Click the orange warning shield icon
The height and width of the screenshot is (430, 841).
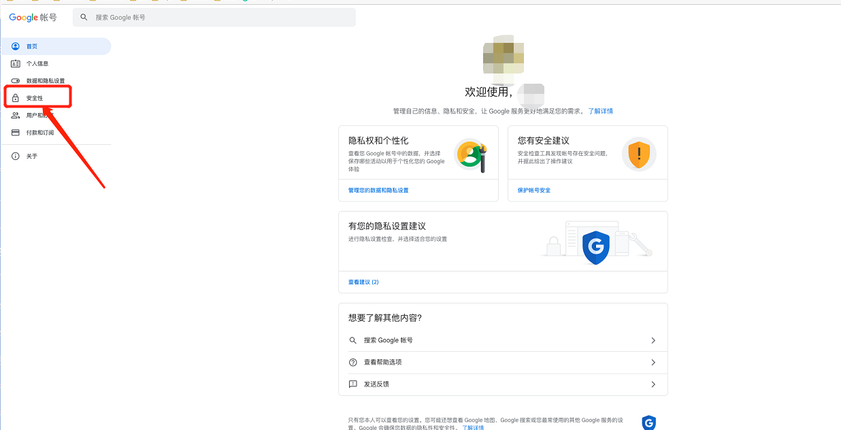click(639, 154)
